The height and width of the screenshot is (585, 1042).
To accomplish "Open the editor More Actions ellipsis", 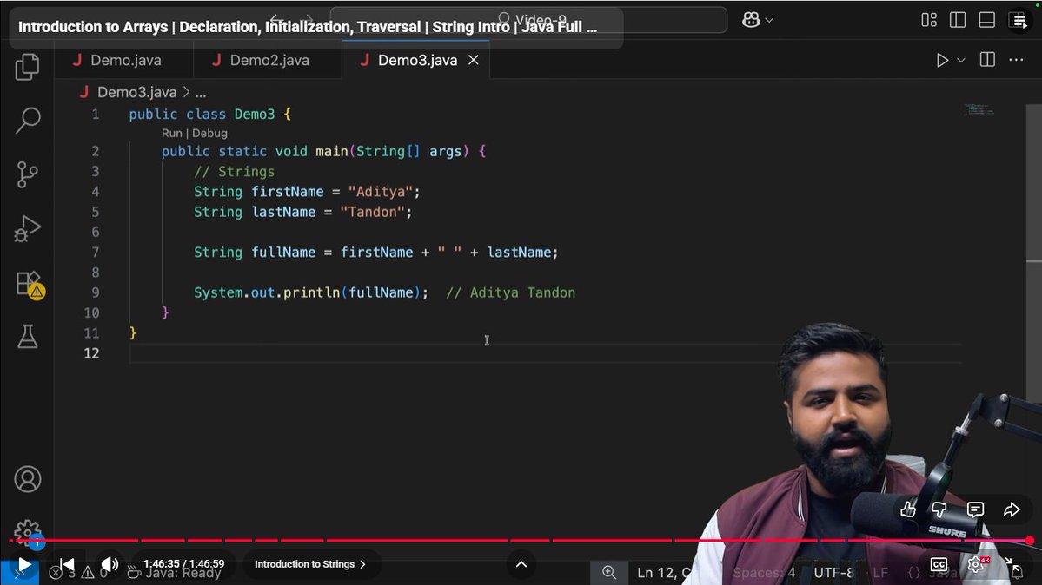I will [1016, 60].
